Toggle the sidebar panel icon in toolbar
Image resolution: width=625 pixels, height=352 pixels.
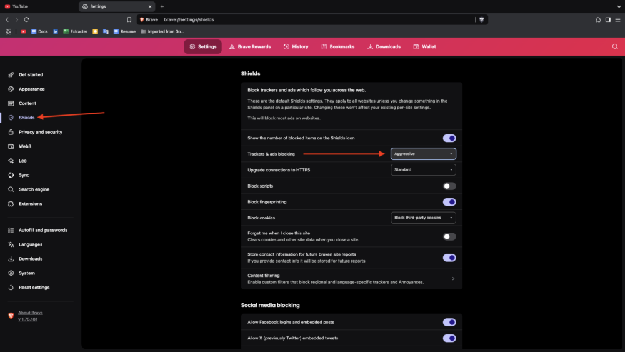(608, 19)
